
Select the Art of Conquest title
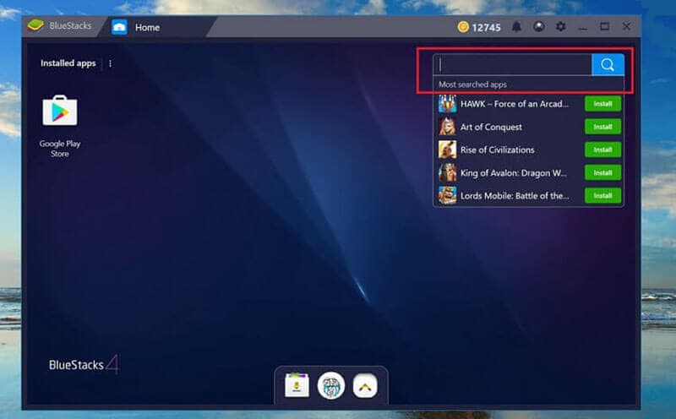[491, 128]
